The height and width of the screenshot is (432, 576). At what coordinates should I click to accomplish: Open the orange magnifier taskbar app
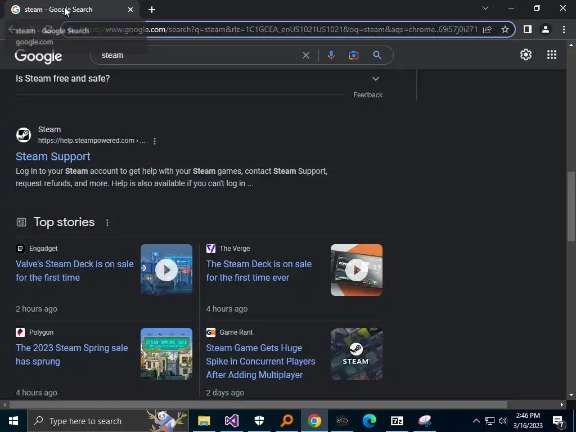tap(286, 421)
